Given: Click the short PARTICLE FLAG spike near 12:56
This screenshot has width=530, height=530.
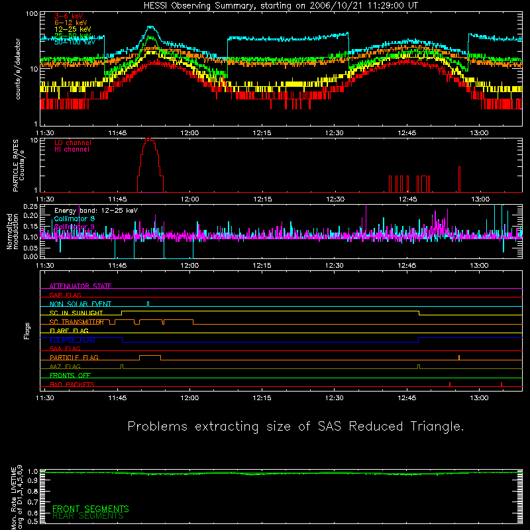Looking at the screenshot, I should (459, 357).
